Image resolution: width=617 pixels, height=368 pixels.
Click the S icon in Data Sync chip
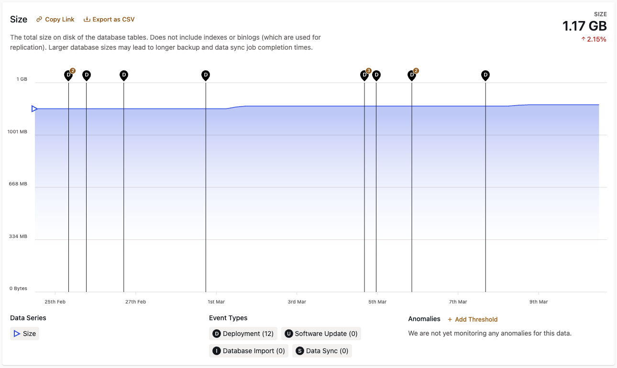click(x=299, y=350)
